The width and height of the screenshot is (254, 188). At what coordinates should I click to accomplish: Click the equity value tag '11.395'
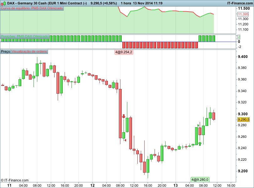243,14
